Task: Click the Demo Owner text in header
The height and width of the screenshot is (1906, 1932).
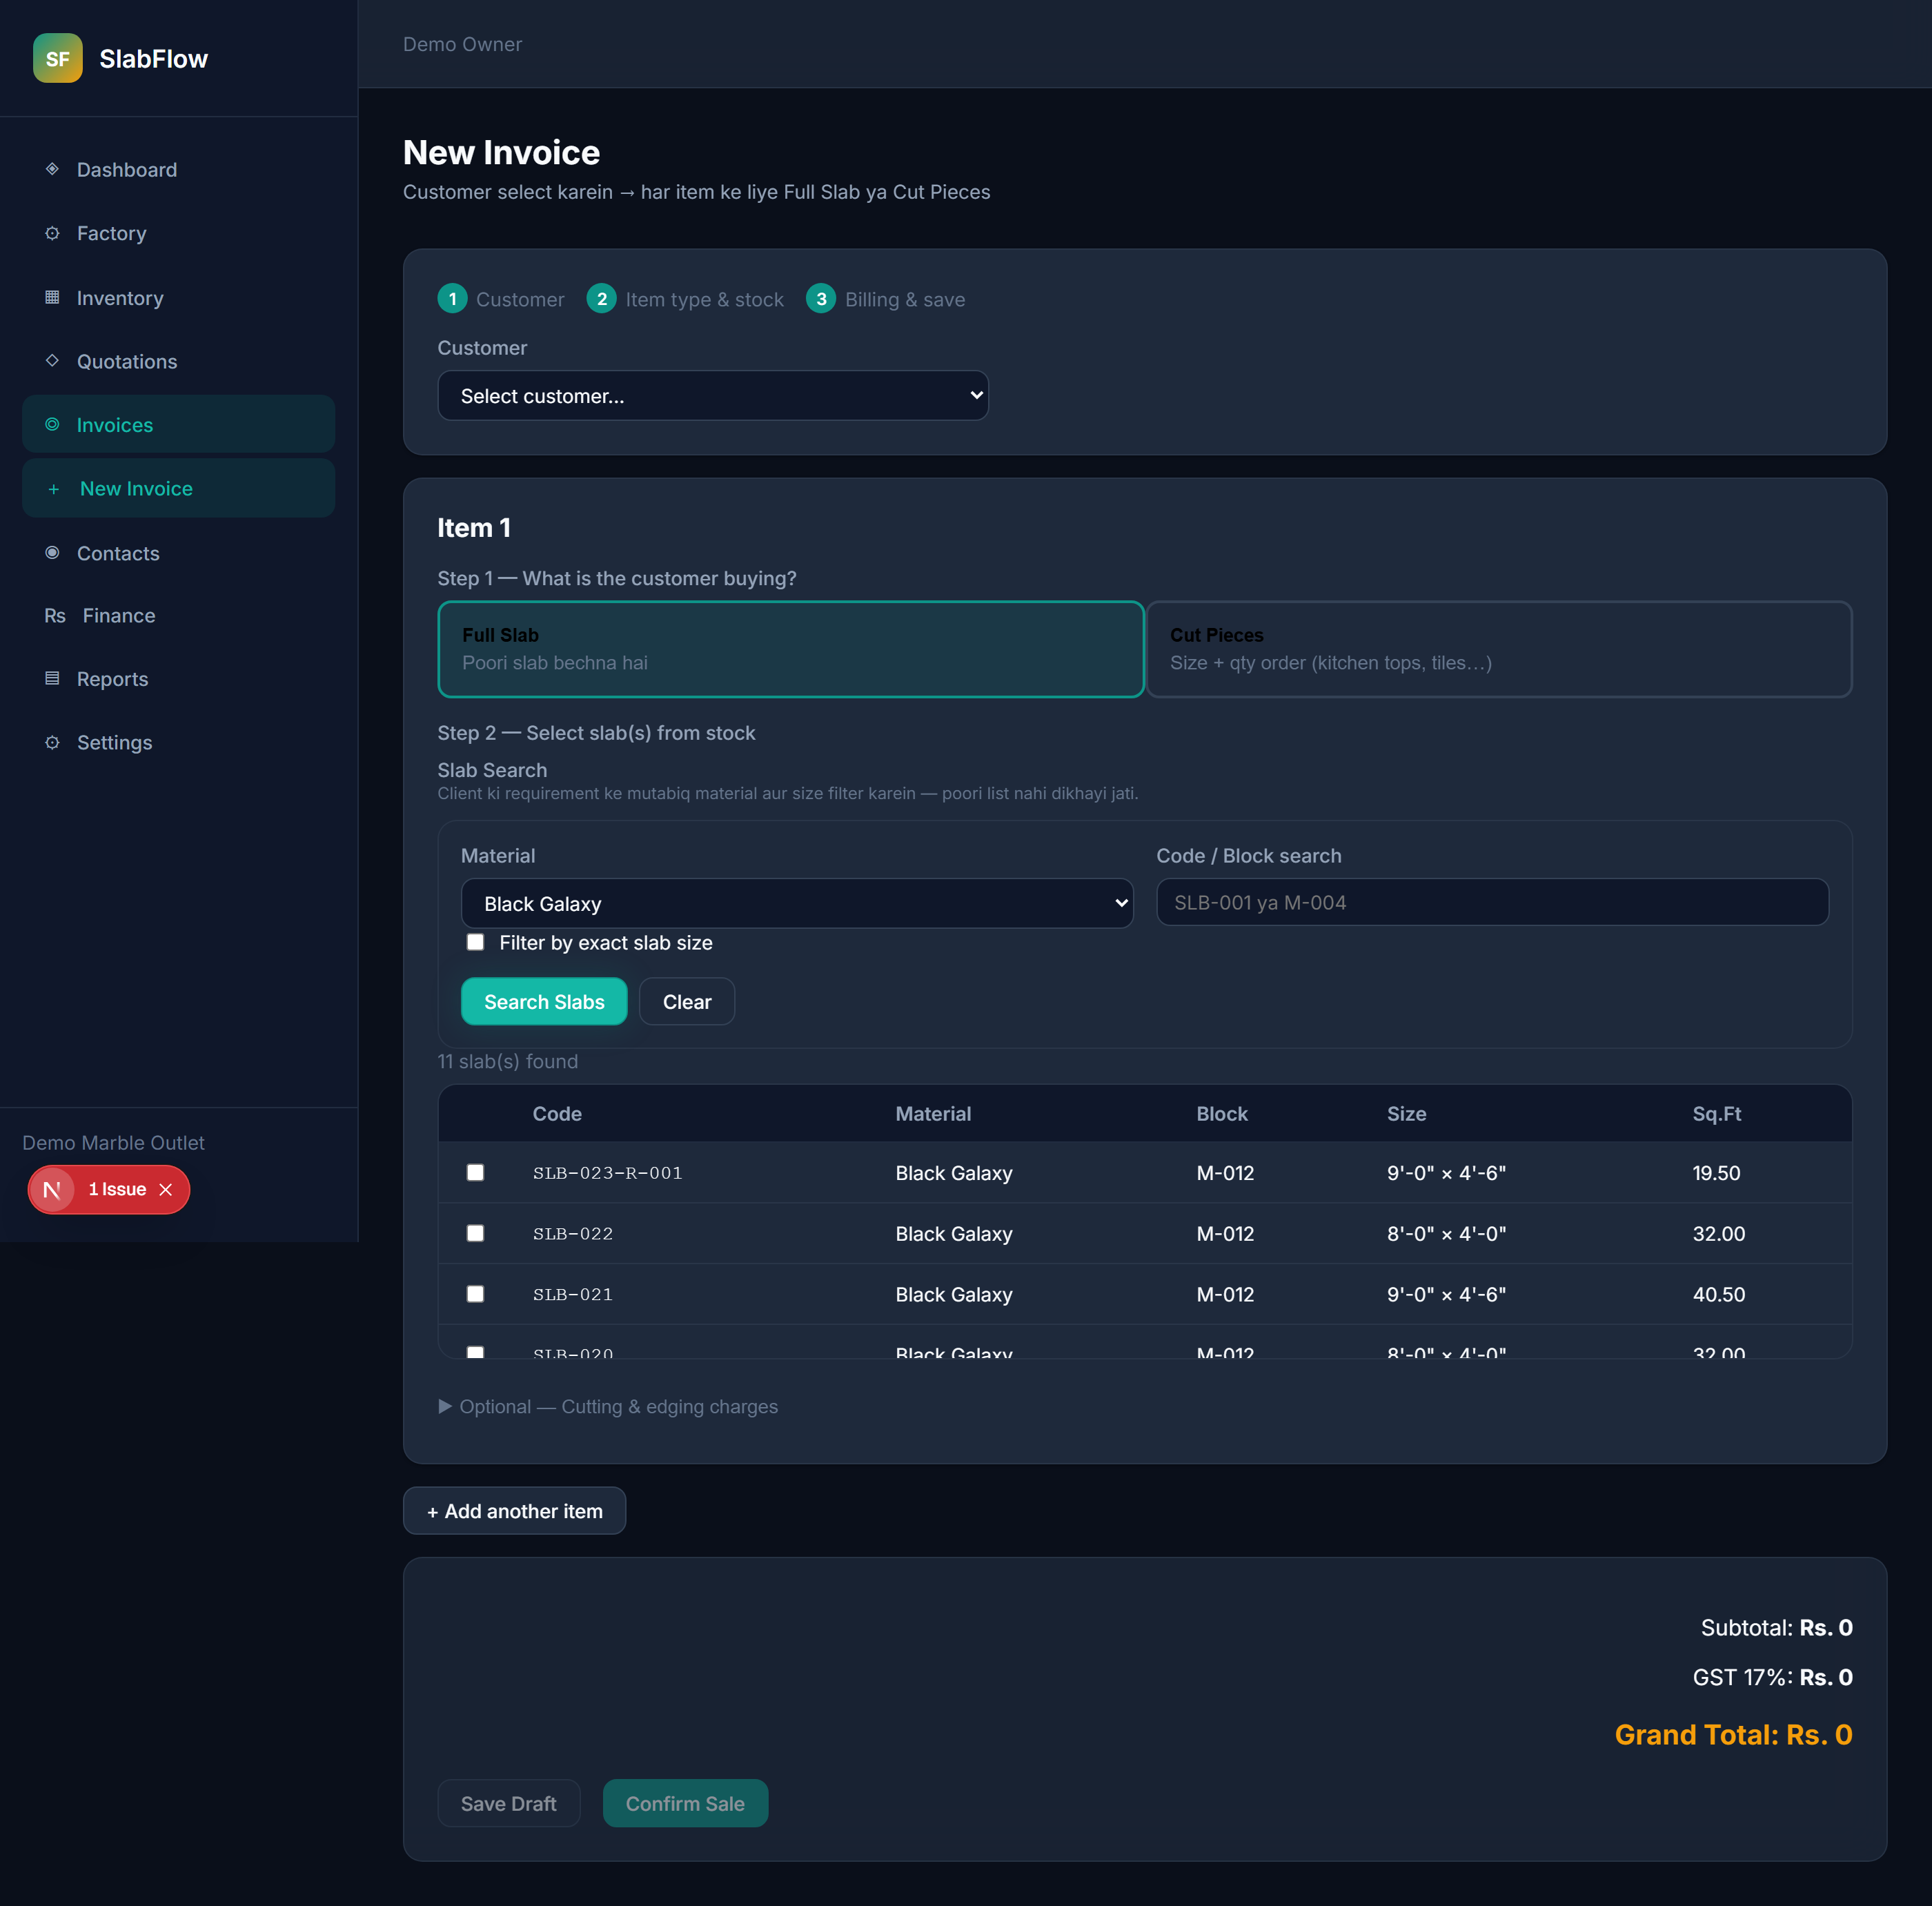Action: [x=462, y=44]
